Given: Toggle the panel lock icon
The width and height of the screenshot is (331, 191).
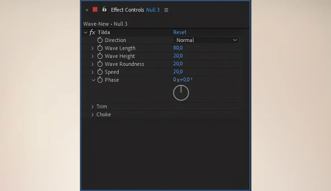Looking at the screenshot, I should 104,9.
